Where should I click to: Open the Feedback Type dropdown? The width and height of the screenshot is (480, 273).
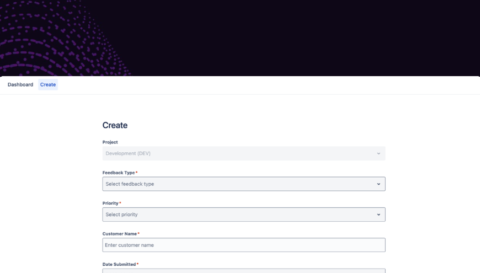238,184
